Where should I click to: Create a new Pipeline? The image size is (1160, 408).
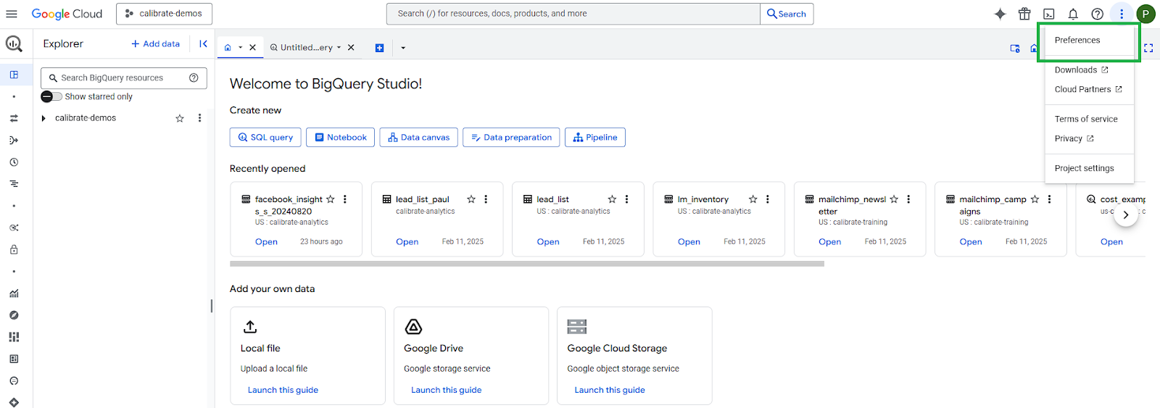595,137
